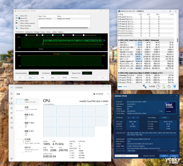This screenshot has height=166, width=183.
Task: Click Task Manager title bar app icon
Action: pos(12,87)
